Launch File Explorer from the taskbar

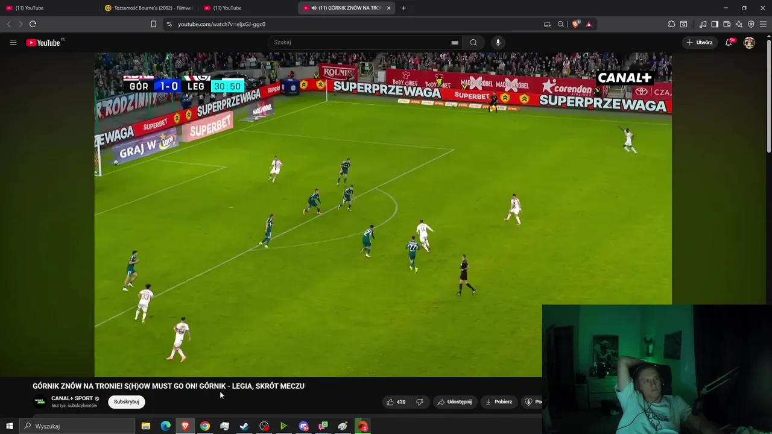pos(145,426)
